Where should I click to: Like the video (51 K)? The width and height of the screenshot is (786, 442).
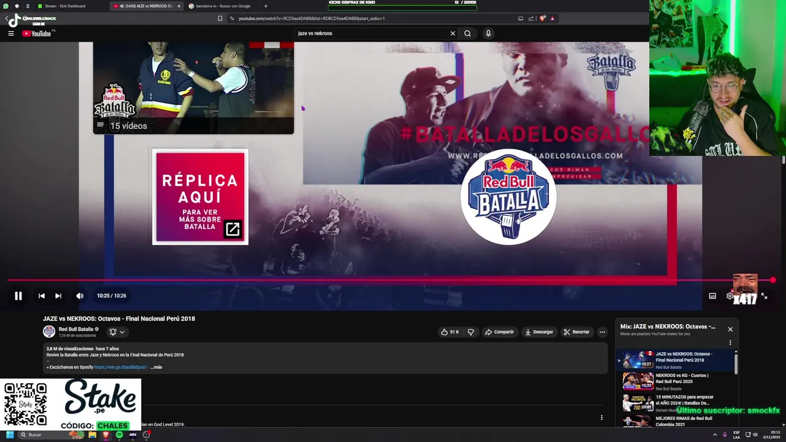pos(449,332)
